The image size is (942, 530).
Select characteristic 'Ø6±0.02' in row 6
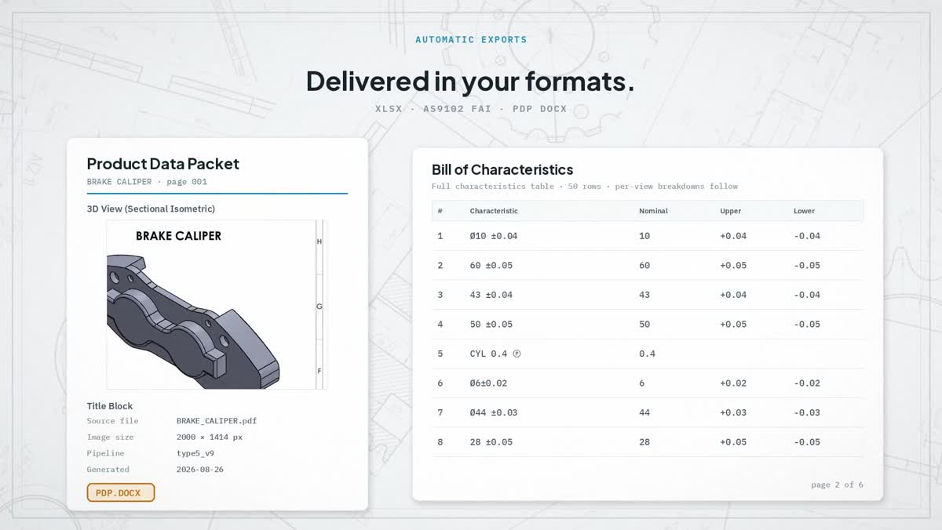coord(488,383)
